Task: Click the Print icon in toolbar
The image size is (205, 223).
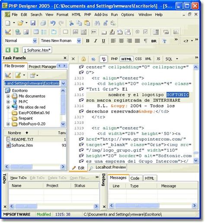Action: coord(43,23)
